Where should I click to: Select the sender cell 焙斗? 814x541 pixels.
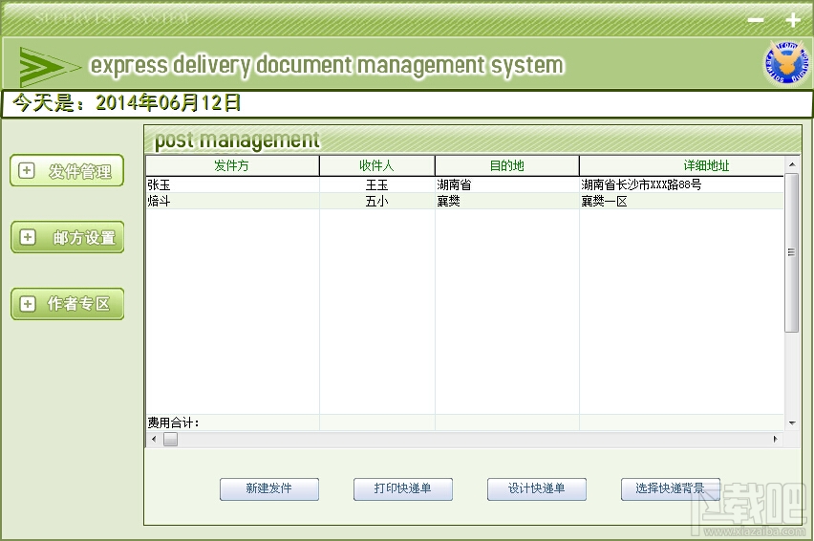pyautogui.click(x=232, y=201)
